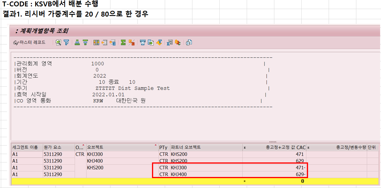Screen dimensions: 381x188
Task: Click the 회계연도 value 2022
Action: [x=100, y=76]
